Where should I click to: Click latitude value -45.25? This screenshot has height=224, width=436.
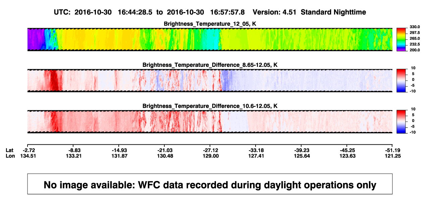click(x=347, y=150)
